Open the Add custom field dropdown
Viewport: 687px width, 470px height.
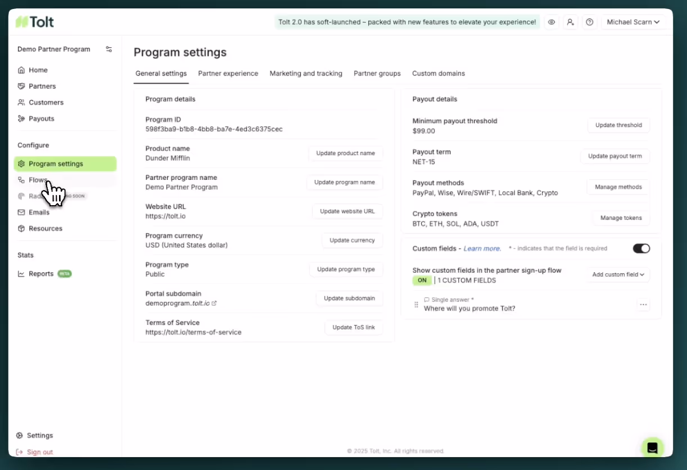(618, 275)
